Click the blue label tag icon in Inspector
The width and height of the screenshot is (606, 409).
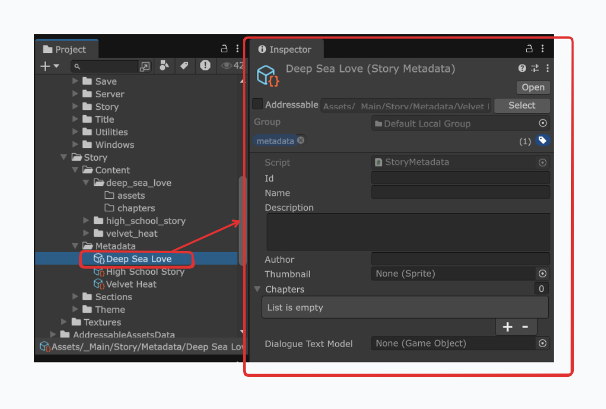[x=541, y=140]
